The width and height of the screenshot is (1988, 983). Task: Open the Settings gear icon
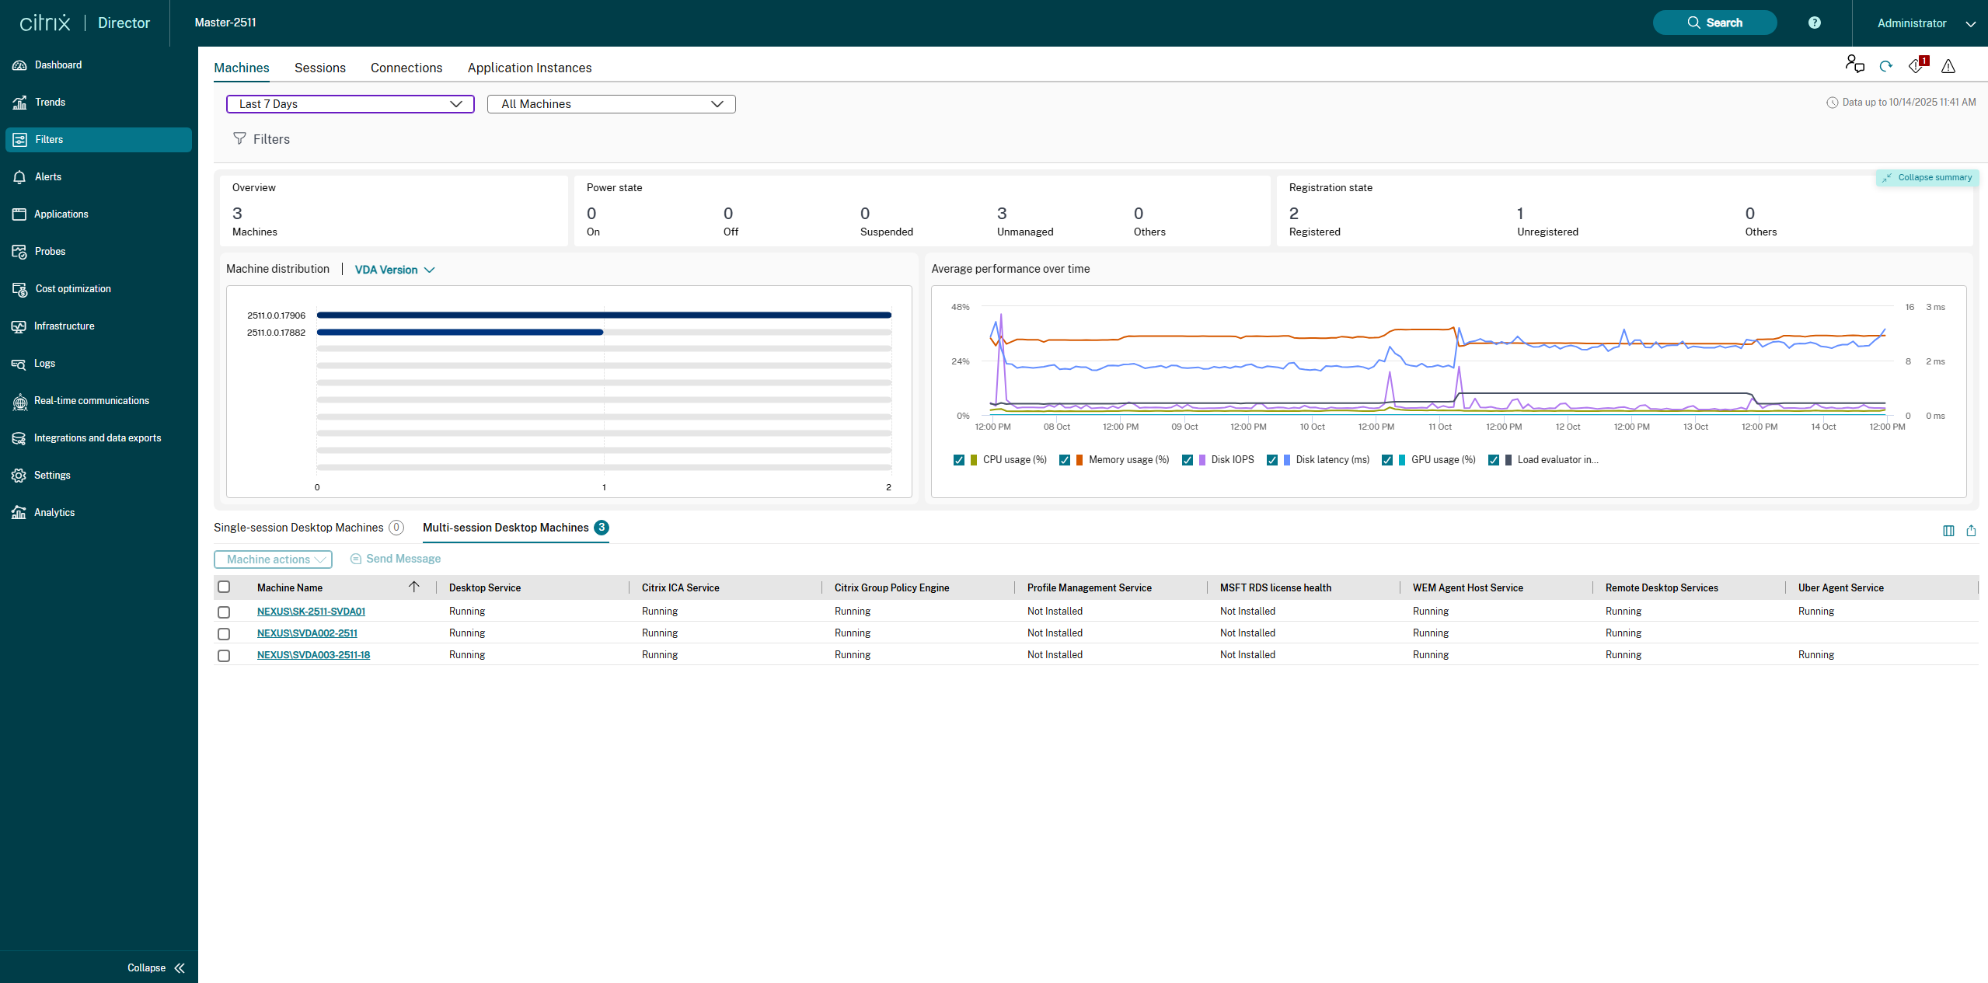(19, 476)
